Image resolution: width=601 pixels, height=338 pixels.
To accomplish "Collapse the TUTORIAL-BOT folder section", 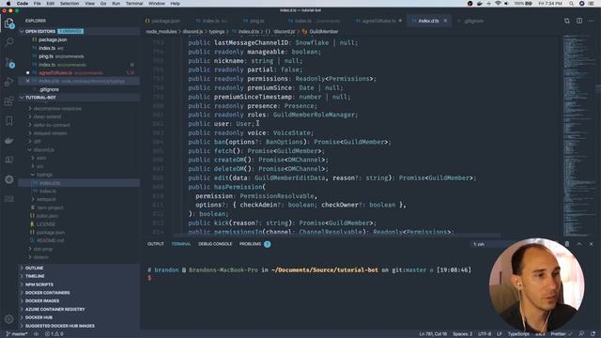I will pos(40,98).
